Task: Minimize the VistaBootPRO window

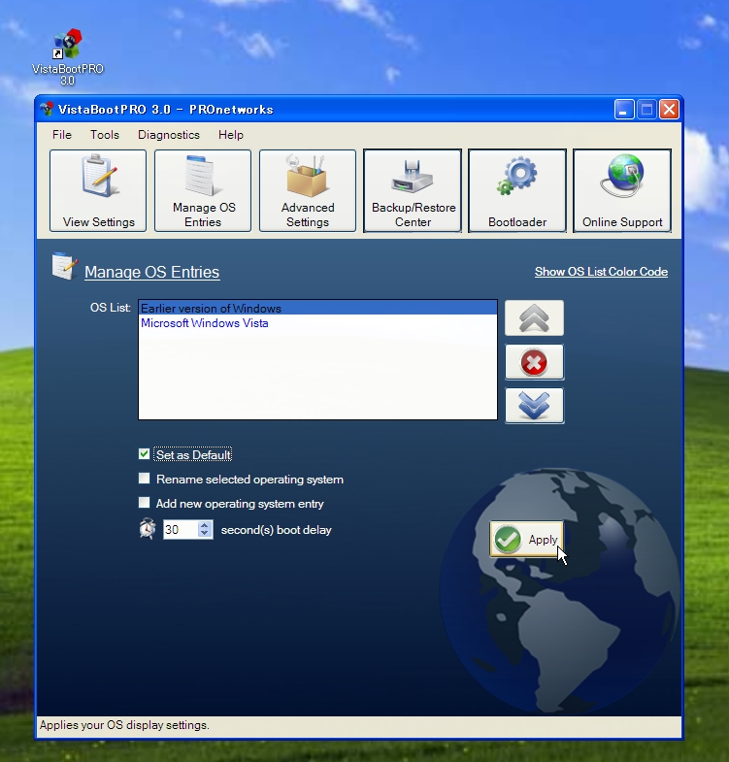Action: coord(624,110)
